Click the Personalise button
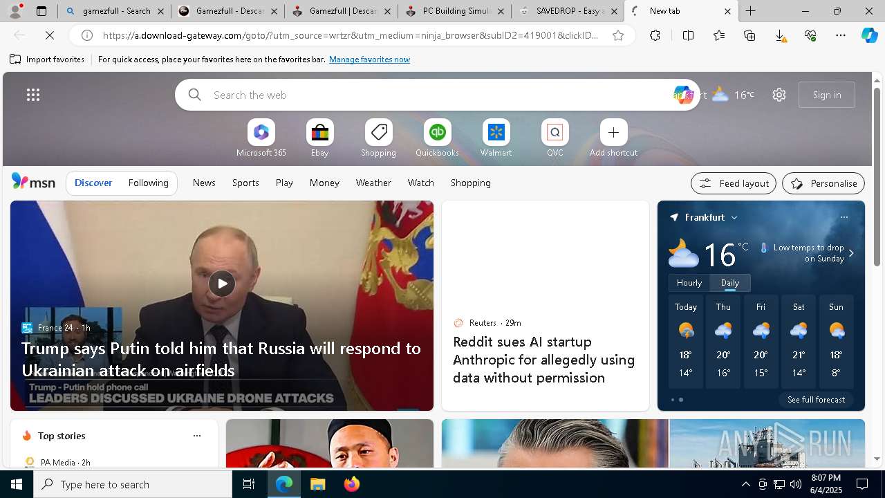 click(x=823, y=183)
